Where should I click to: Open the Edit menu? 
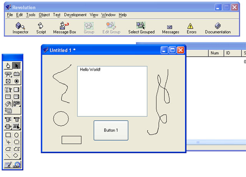[x=19, y=15]
